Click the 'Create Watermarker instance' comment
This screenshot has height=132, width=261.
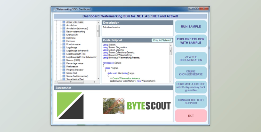point(125,78)
